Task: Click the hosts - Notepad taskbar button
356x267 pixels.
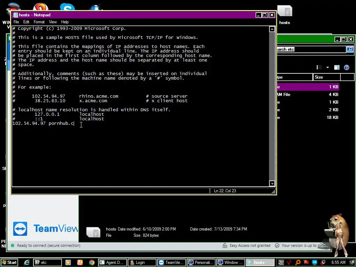Action: (260, 262)
